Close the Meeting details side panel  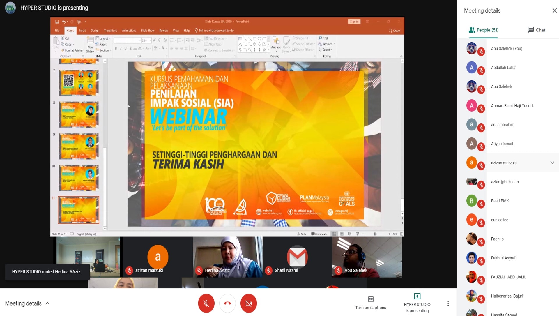point(554,11)
